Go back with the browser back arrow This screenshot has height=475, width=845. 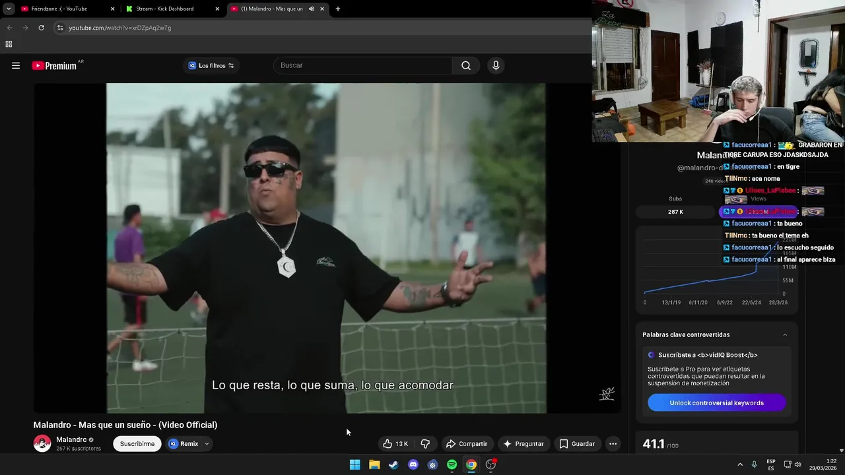tap(9, 28)
